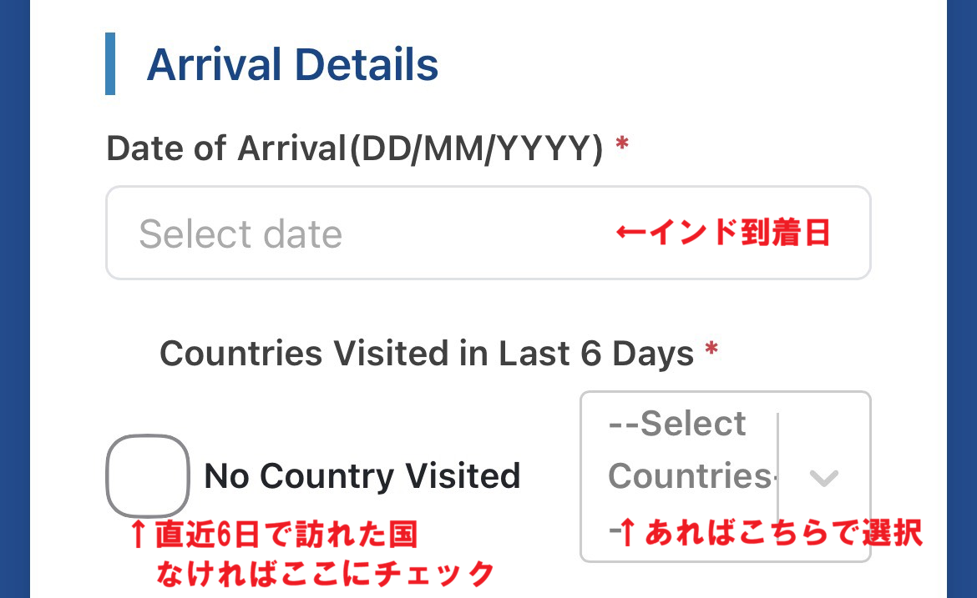The image size is (977, 598).
Task: Click the blue vertical bar beside Arrival Details
Action: (110, 63)
